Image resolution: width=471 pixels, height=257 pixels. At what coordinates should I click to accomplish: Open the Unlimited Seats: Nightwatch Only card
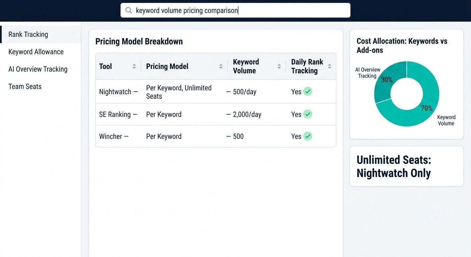tap(406, 166)
